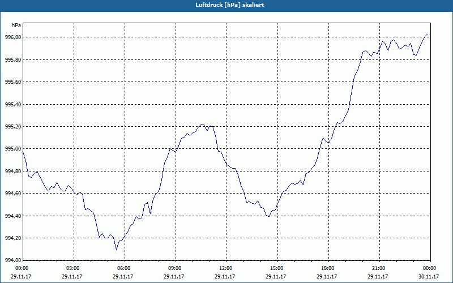Click the 994,20 axis value
Viewport: 453px width, 283px height.
13,238
